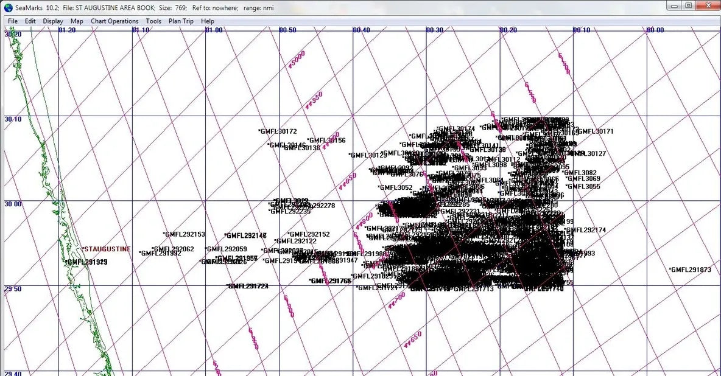721x376 pixels.
Task: Select waypoint GMFL292152
Action: point(309,234)
